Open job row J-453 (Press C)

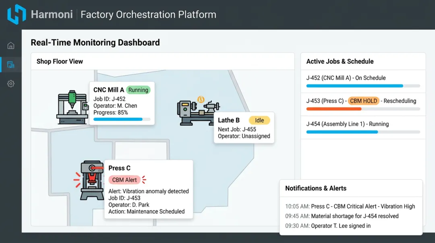pyautogui.click(x=363, y=104)
